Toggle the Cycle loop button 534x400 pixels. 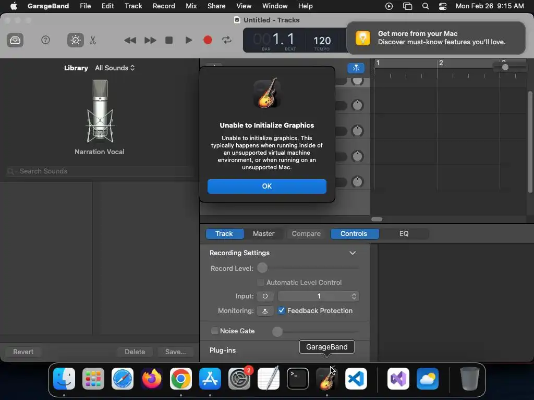pos(227,40)
